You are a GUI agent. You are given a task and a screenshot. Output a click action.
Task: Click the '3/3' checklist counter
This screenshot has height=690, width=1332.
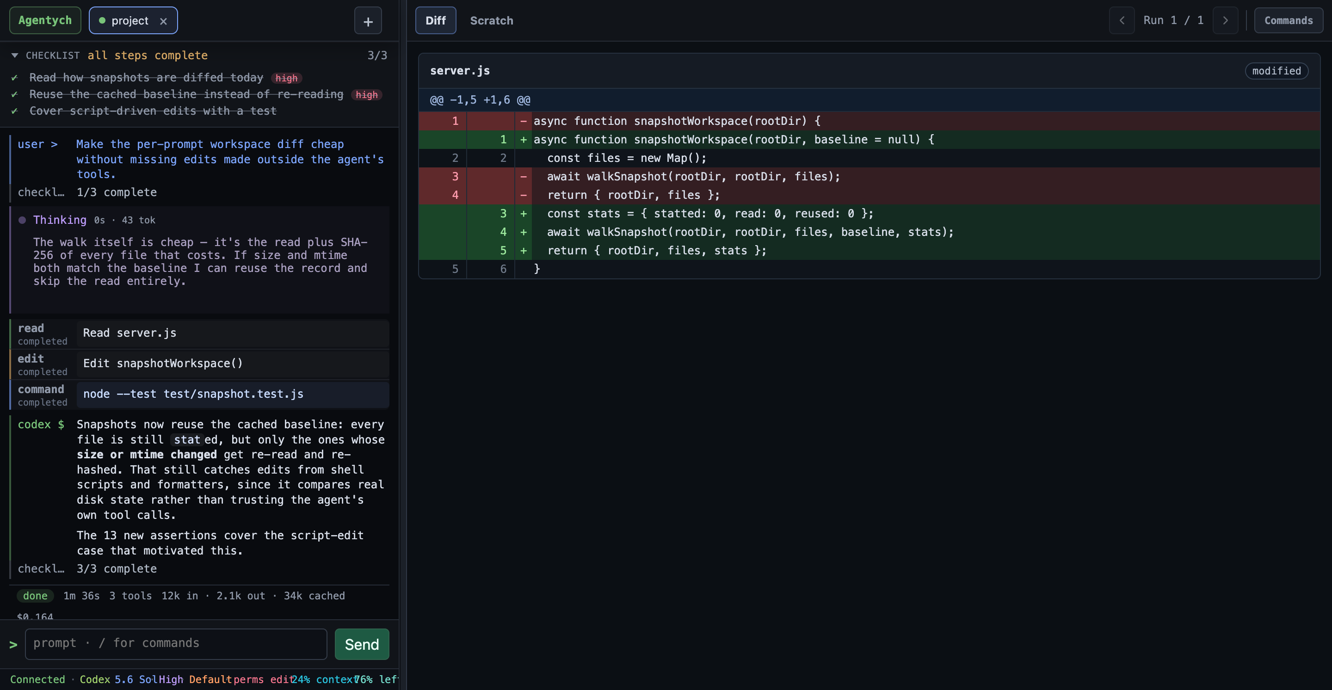377,55
